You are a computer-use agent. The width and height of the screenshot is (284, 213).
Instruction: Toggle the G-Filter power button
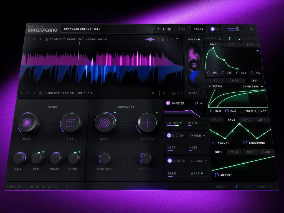tap(168, 103)
